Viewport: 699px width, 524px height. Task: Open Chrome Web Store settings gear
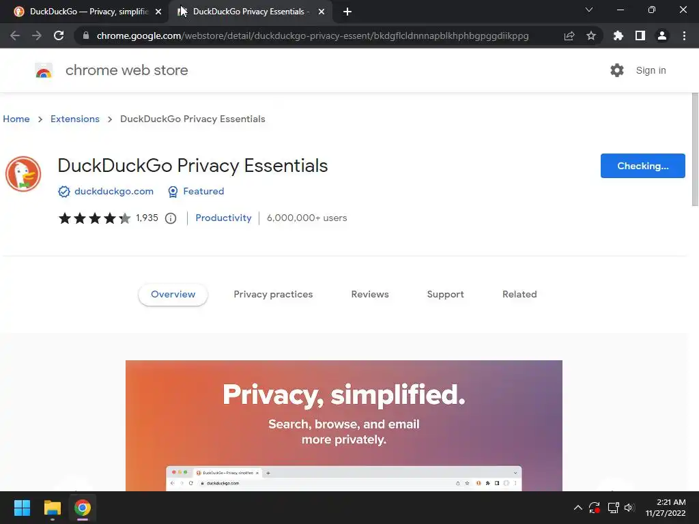click(x=617, y=70)
